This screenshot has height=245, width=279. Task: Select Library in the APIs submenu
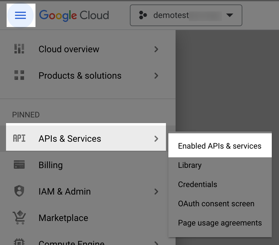(x=190, y=165)
